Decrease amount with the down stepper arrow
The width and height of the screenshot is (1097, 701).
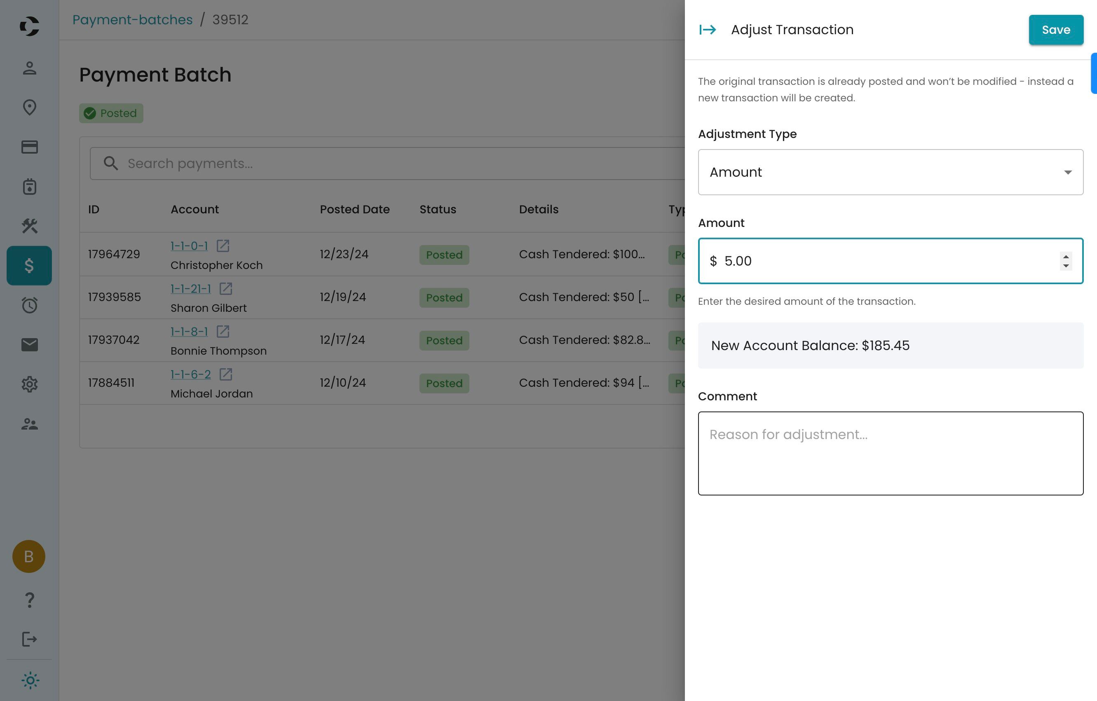pos(1066,266)
